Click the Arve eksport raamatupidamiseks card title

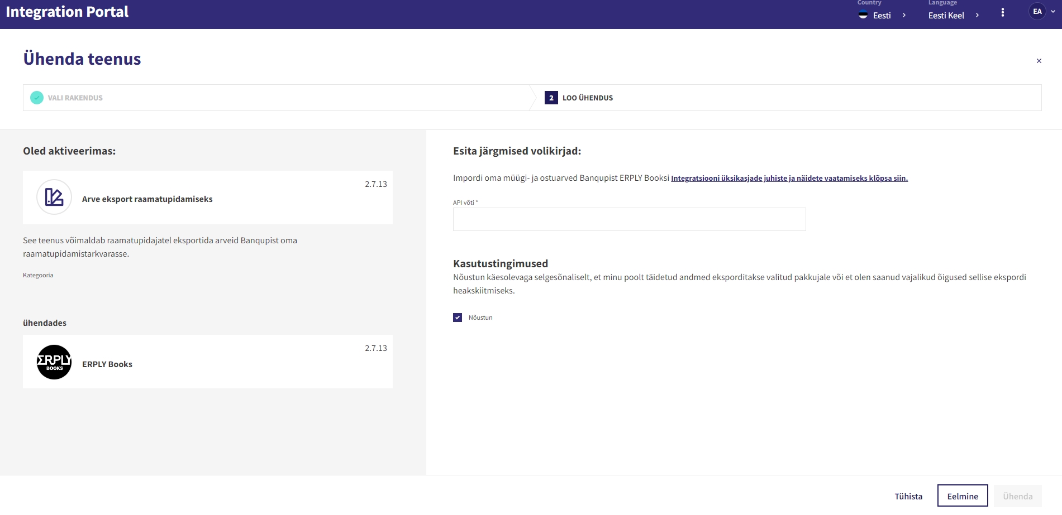147,199
